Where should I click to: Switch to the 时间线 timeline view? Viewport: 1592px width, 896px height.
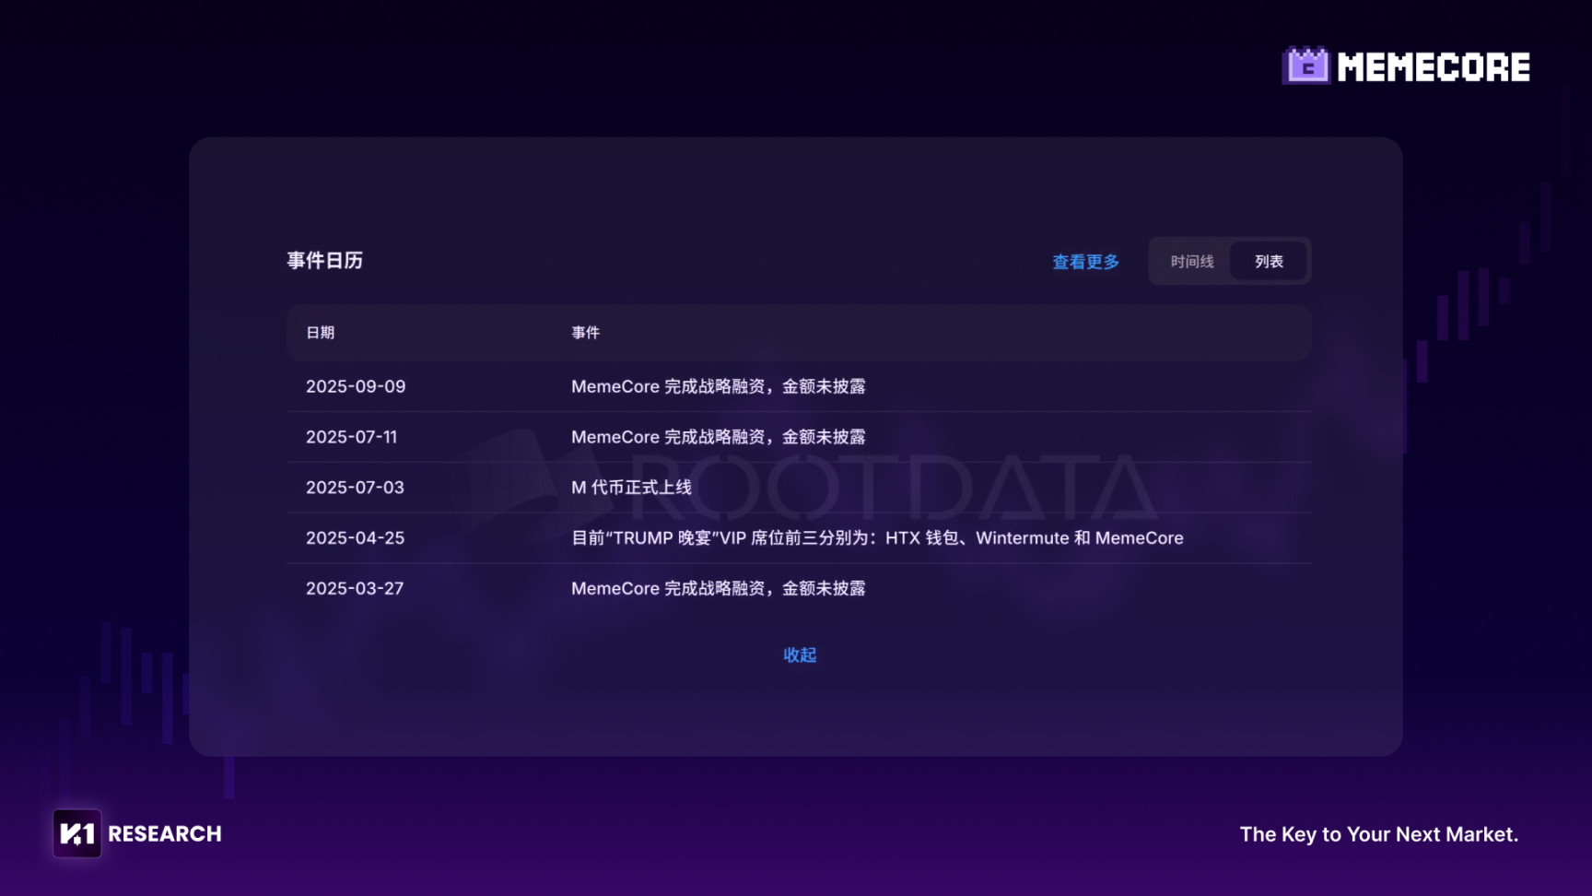1191,262
